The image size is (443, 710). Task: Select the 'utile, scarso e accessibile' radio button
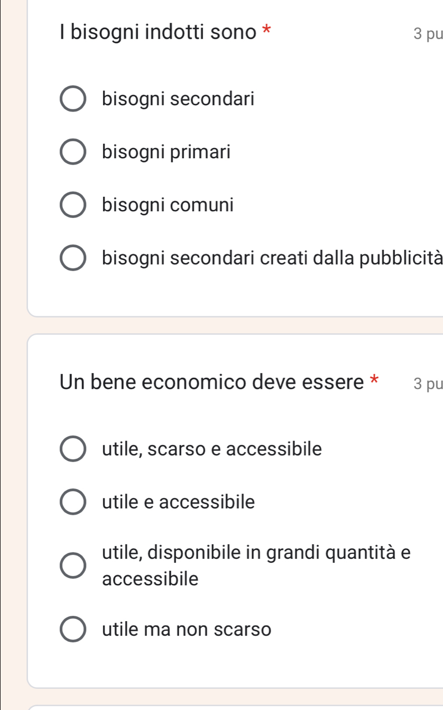point(73,449)
